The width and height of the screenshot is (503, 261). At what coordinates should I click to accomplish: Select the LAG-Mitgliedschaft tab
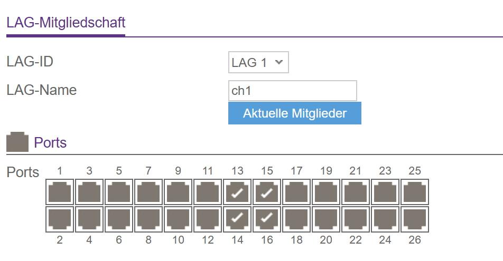click(x=66, y=23)
